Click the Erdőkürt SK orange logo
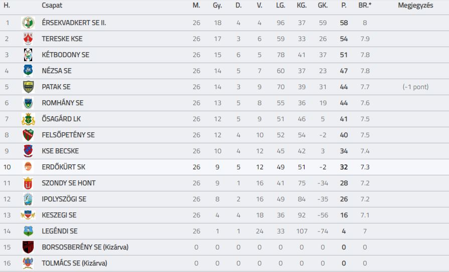 [x=28, y=167]
